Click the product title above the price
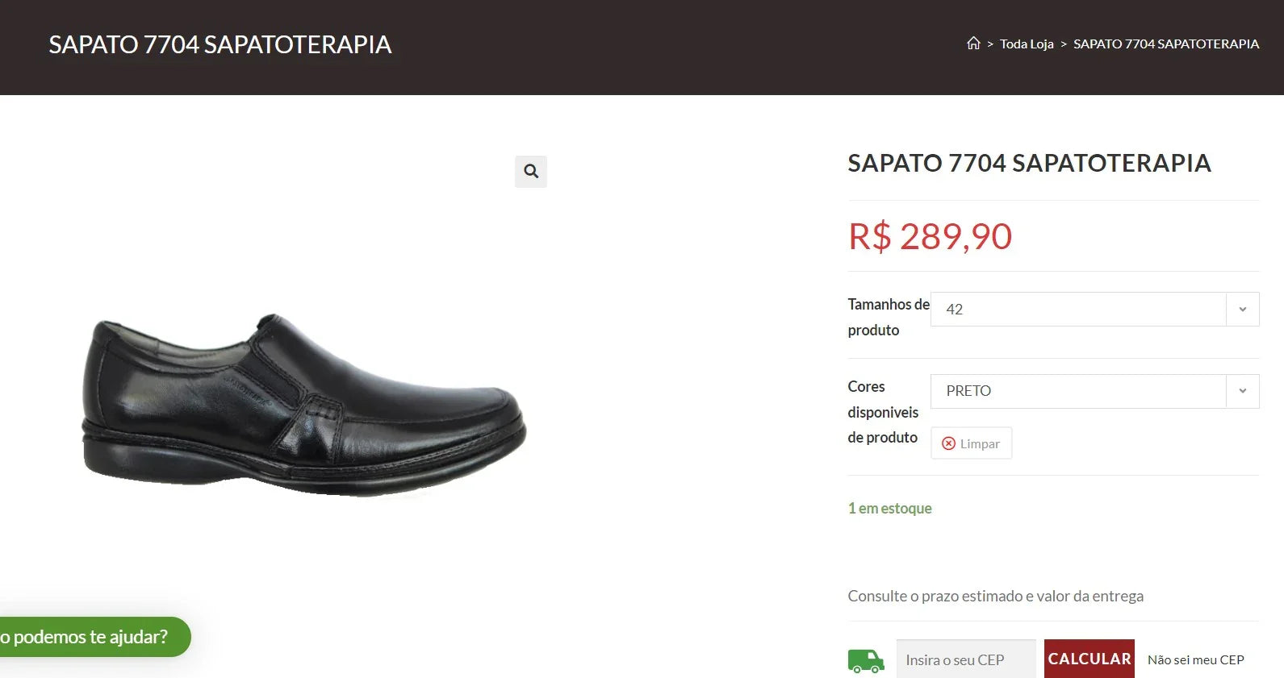 tap(1029, 164)
